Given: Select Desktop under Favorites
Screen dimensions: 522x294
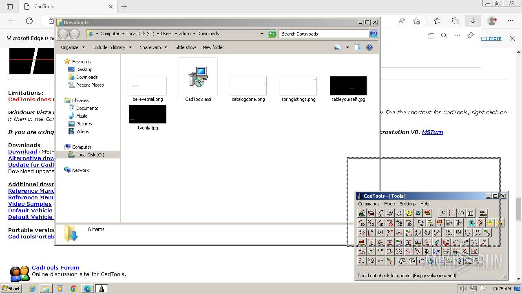Looking at the screenshot, I should (x=84, y=69).
